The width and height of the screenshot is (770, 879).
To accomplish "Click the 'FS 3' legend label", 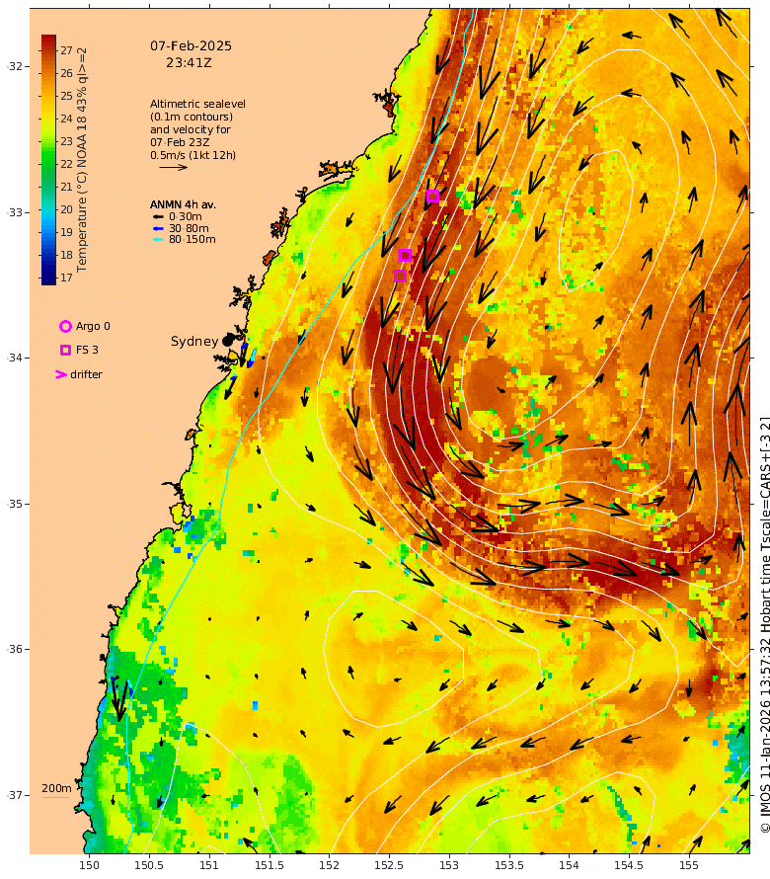I will pos(87,350).
